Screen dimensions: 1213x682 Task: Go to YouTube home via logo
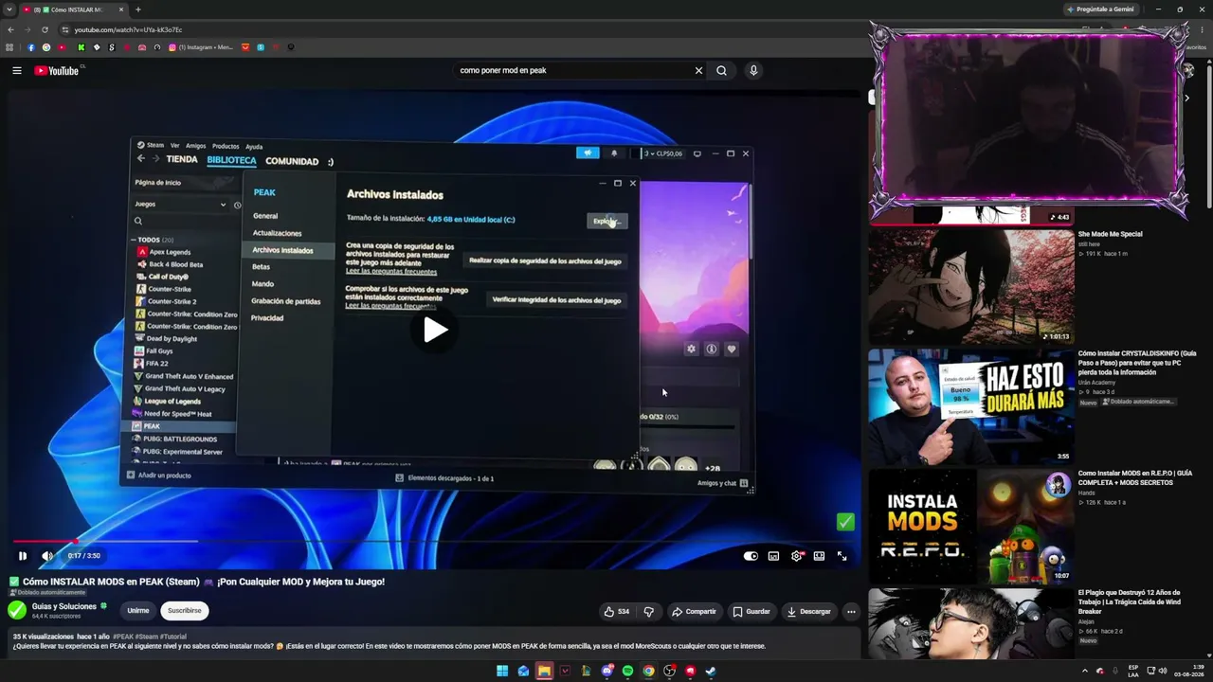coord(57,70)
